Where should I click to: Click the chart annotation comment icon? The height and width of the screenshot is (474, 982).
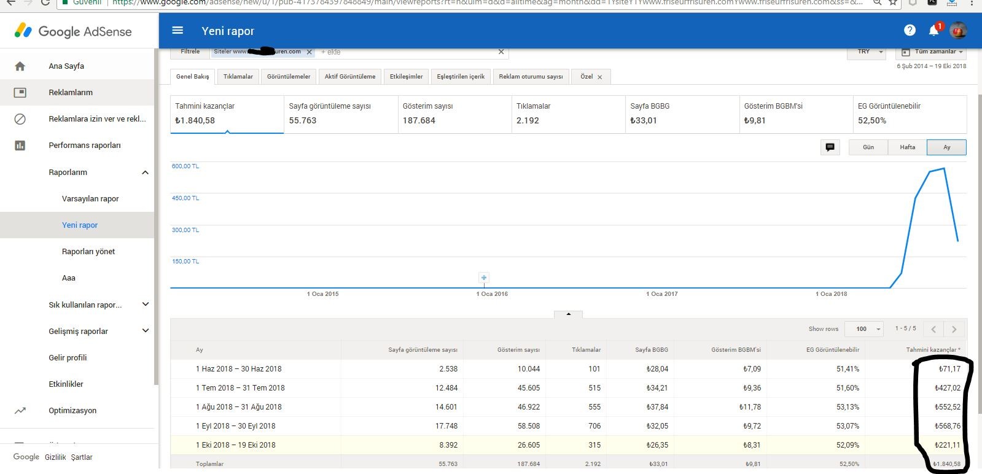click(x=830, y=147)
